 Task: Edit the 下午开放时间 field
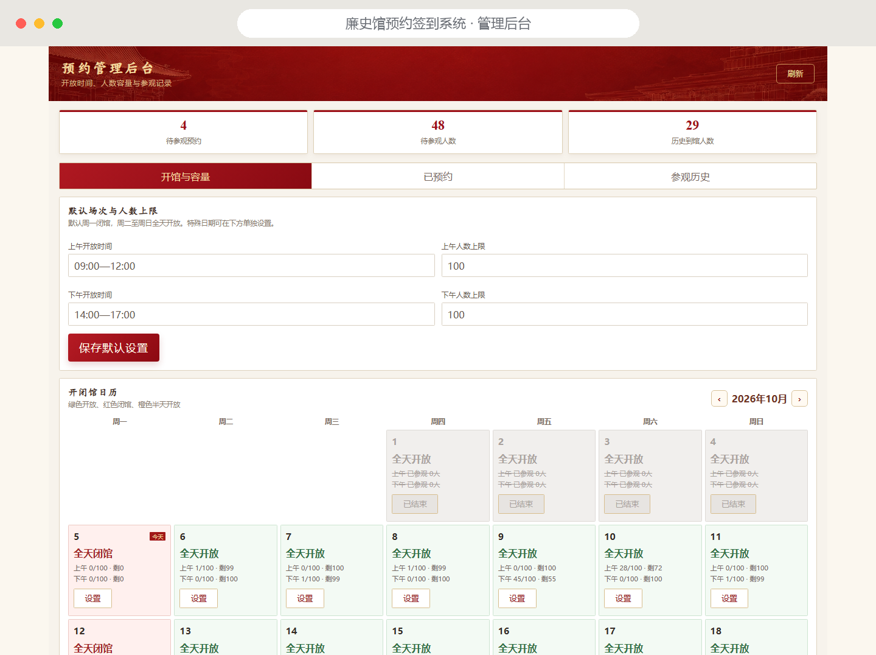click(x=251, y=314)
